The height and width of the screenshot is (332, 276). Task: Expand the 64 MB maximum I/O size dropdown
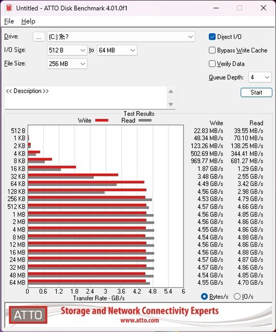coord(117,50)
